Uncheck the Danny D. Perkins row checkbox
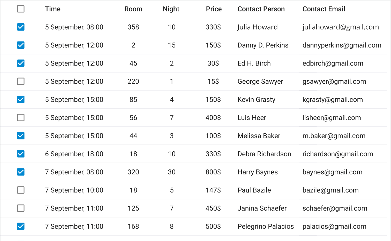 click(21, 45)
